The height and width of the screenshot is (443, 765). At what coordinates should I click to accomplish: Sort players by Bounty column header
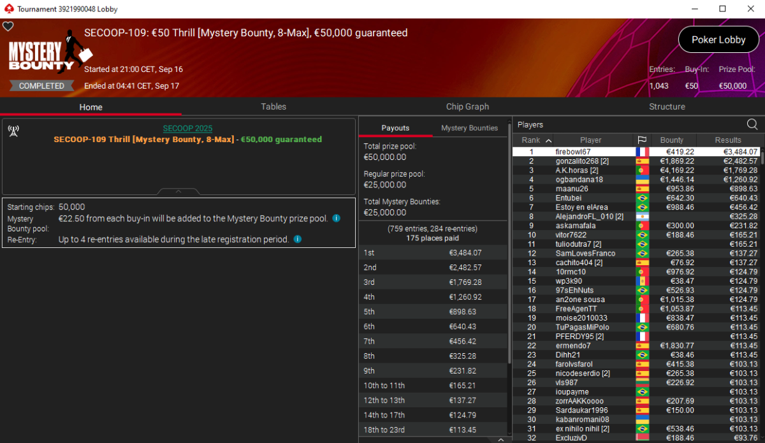[672, 140]
